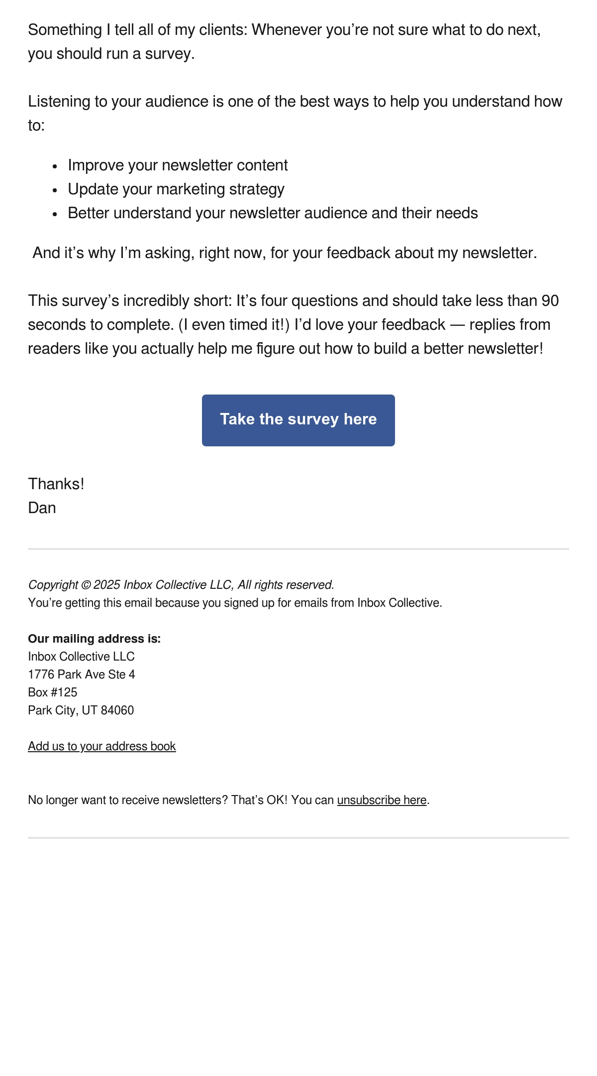Viewport: 597px width, 1076px height.
Task: Click the Better understand your newsletter audience bullet
Action: [273, 213]
